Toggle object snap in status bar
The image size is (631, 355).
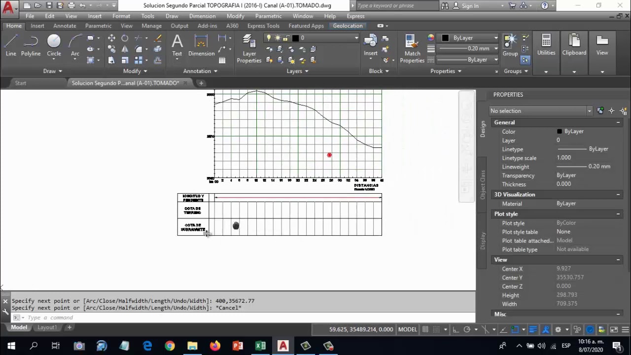pyautogui.click(x=515, y=329)
